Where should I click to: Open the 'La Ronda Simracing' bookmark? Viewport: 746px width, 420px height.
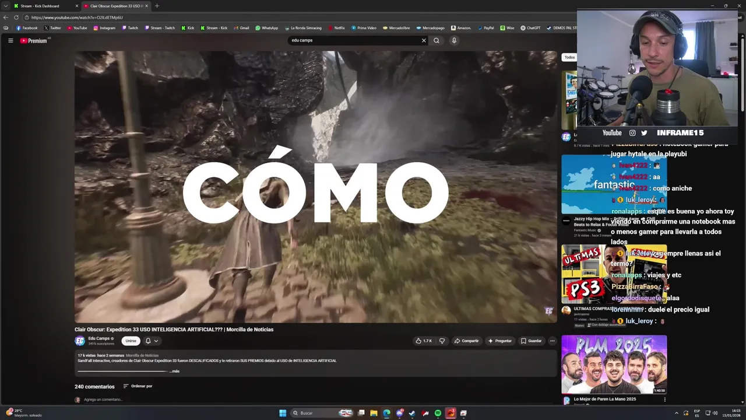(303, 28)
